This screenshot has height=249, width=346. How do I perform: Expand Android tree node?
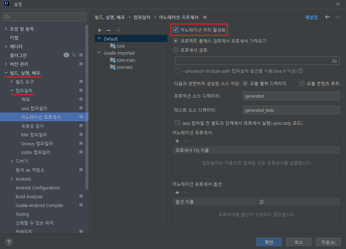(x=12, y=179)
